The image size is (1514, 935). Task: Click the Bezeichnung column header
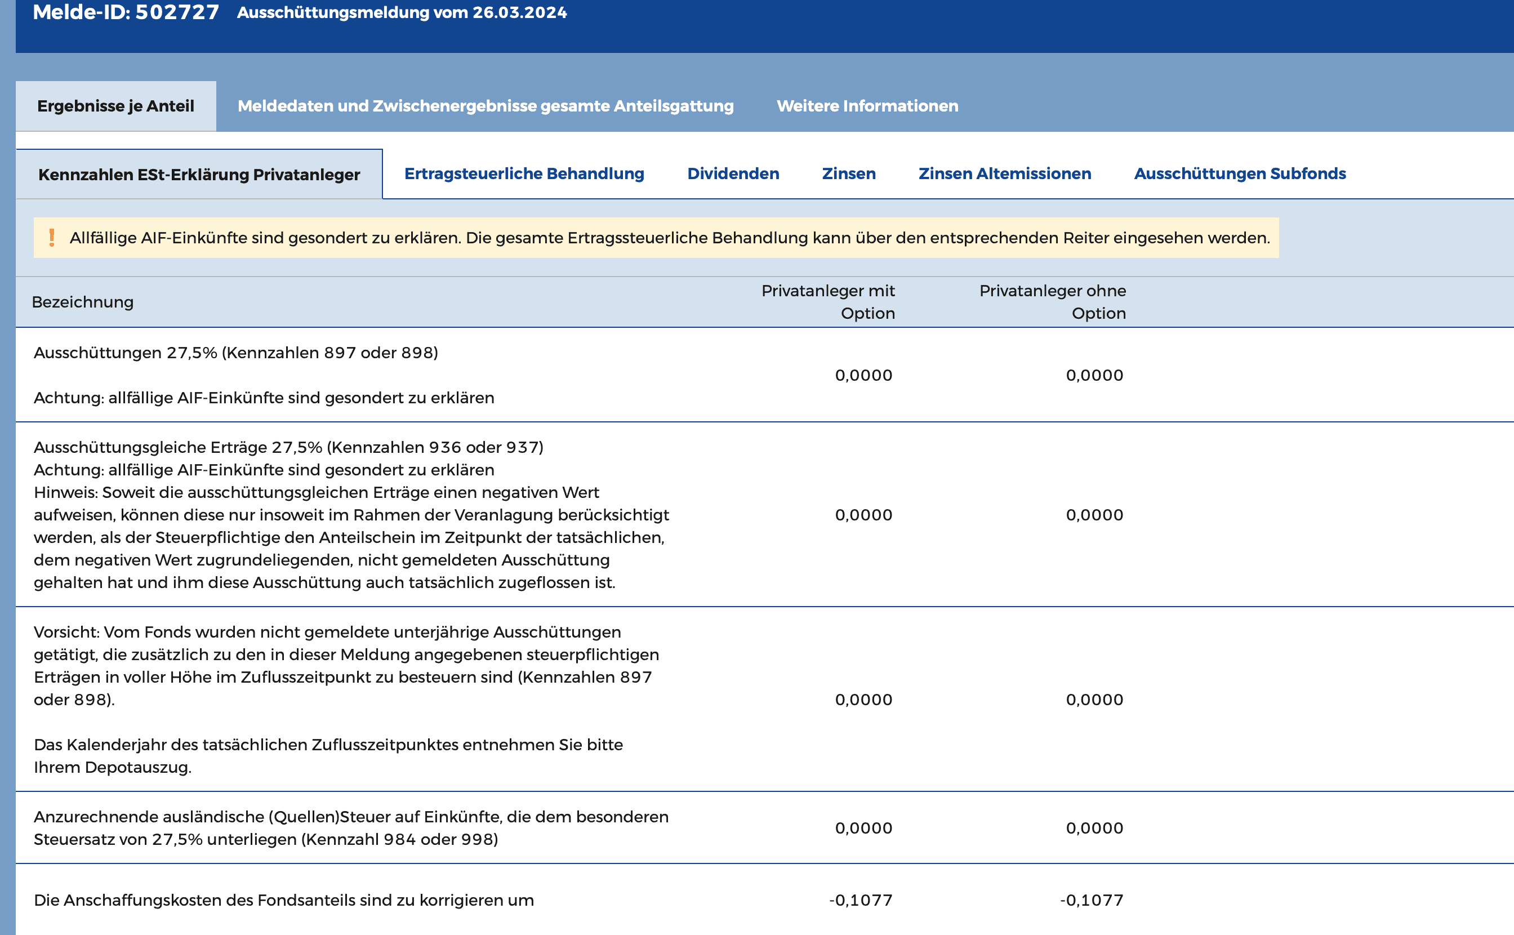[83, 302]
